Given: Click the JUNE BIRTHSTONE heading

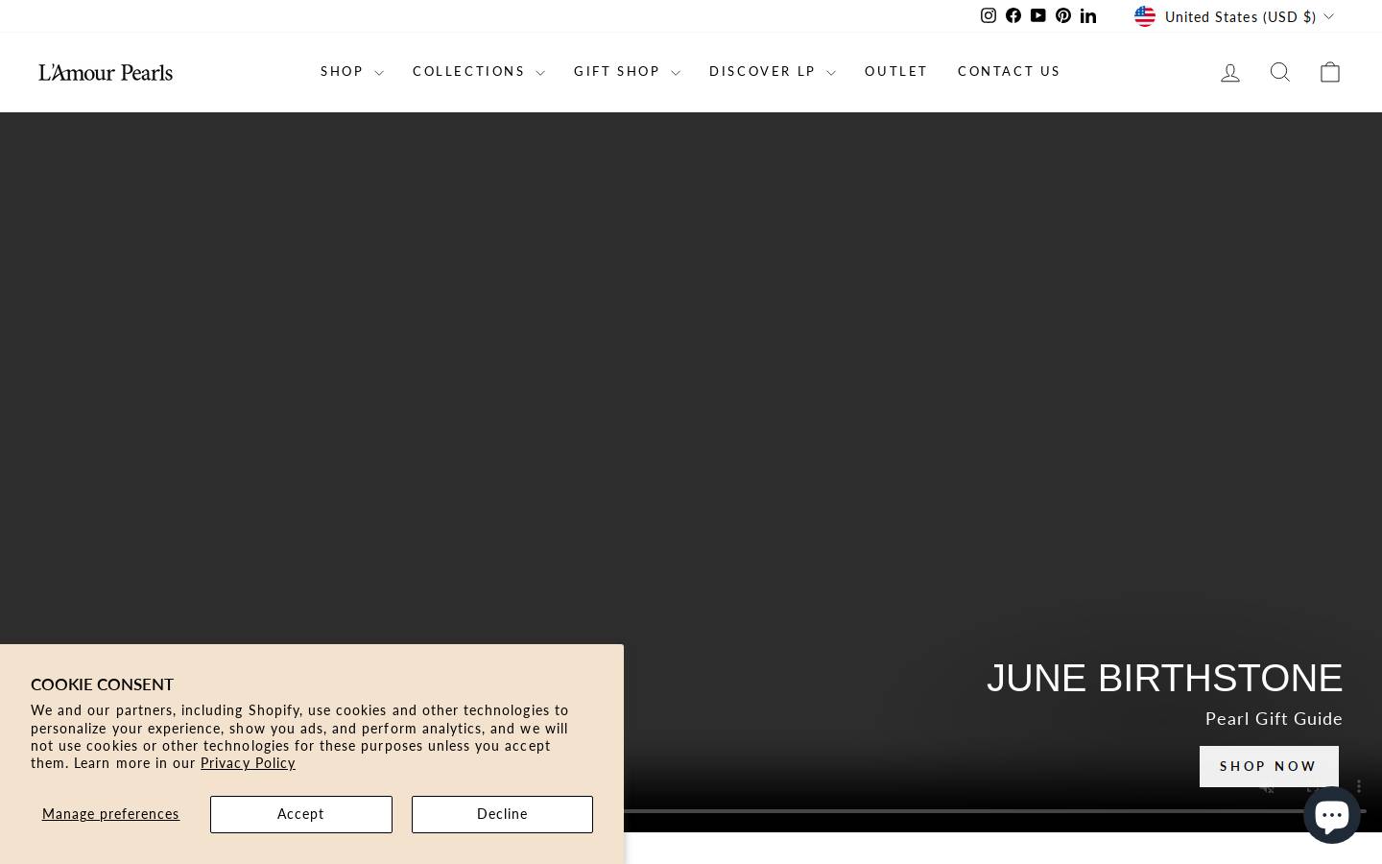Looking at the screenshot, I should click(x=1164, y=679).
